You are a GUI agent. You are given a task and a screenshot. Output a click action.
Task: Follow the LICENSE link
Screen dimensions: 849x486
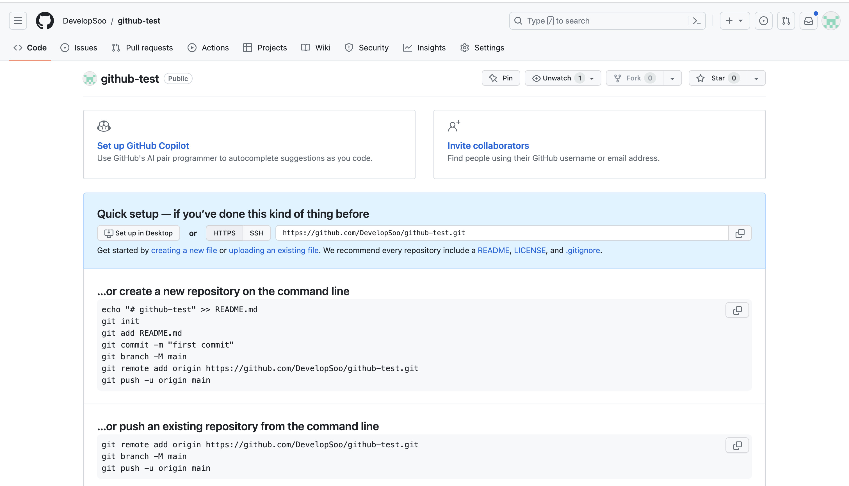tap(530, 250)
